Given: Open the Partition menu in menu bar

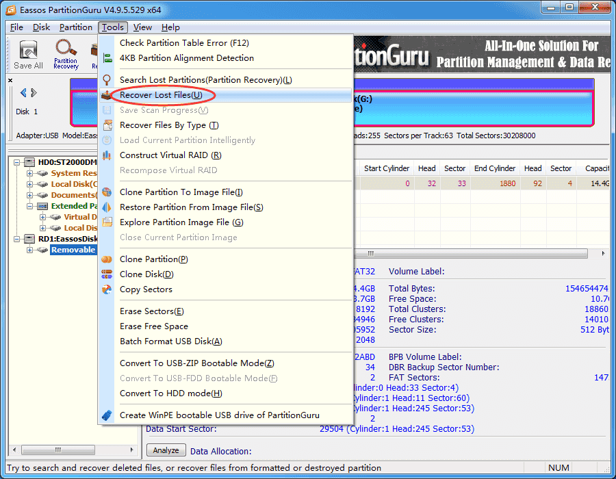Looking at the screenshot, I should click(75, 27).
